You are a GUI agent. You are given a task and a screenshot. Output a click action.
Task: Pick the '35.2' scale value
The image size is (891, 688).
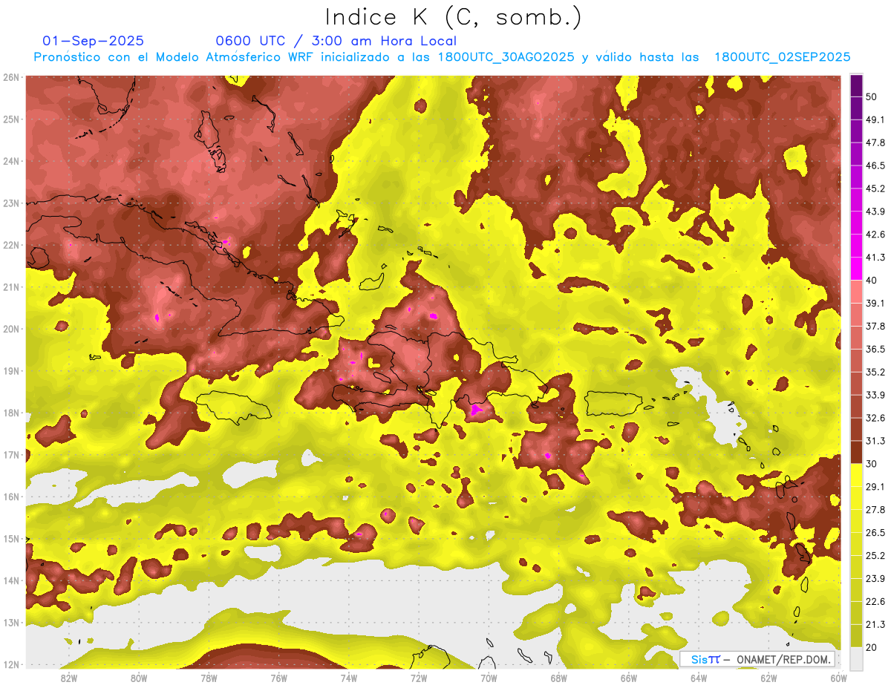[x=875, y=372]
